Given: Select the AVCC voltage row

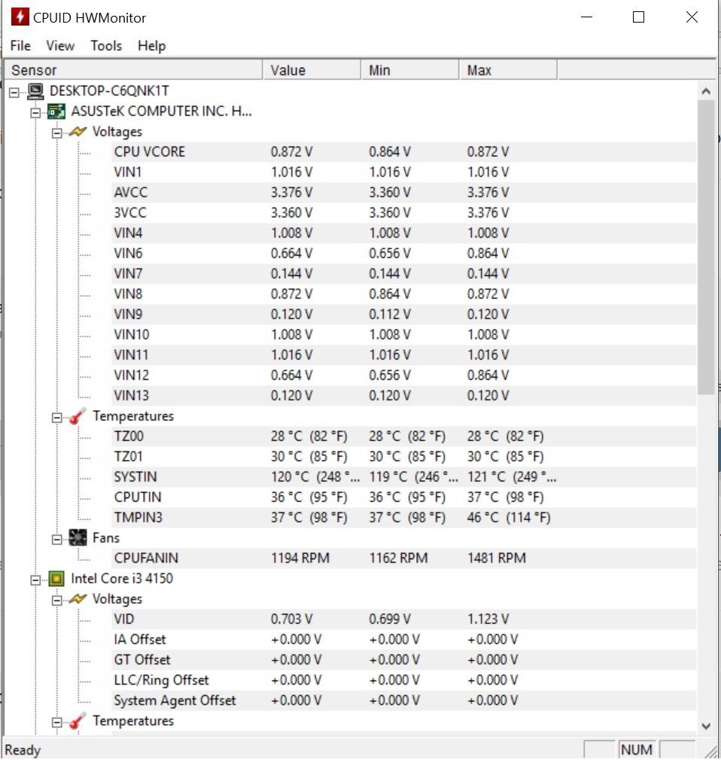Looking at the screenshot, I should pos(404,193).
